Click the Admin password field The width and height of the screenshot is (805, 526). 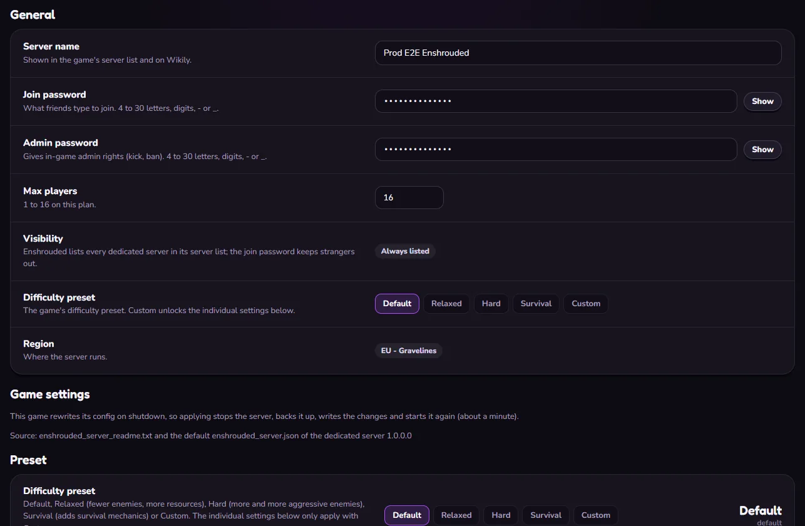(556, 149)
